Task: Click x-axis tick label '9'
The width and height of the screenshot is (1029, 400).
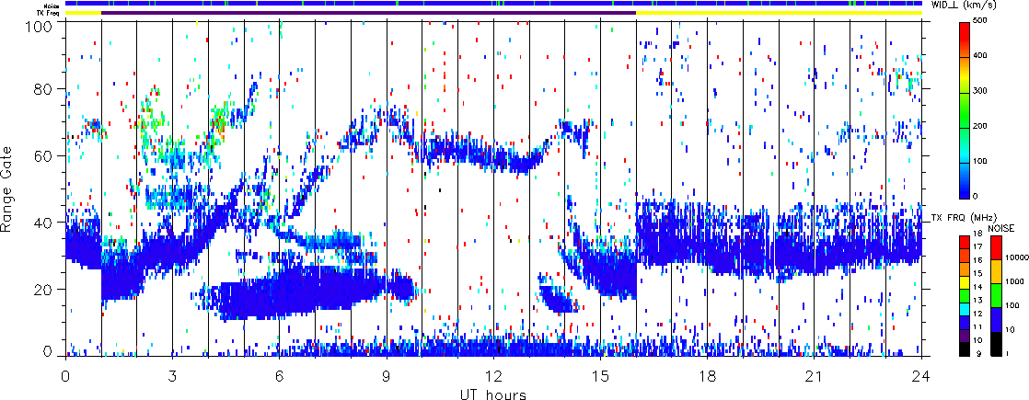Action: coord(387,376)
